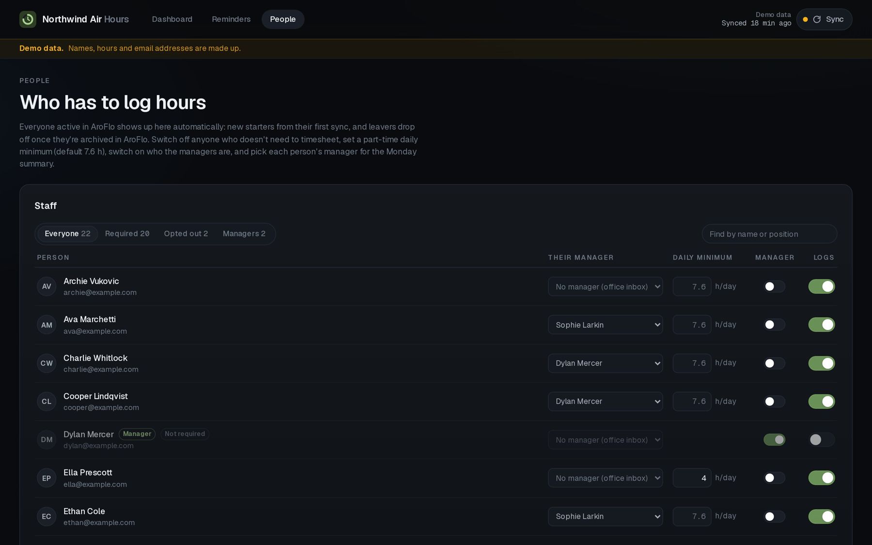Click the Northwind Air Hours title
Viewport: 872px width, 545px height.
tap(86, 19)
